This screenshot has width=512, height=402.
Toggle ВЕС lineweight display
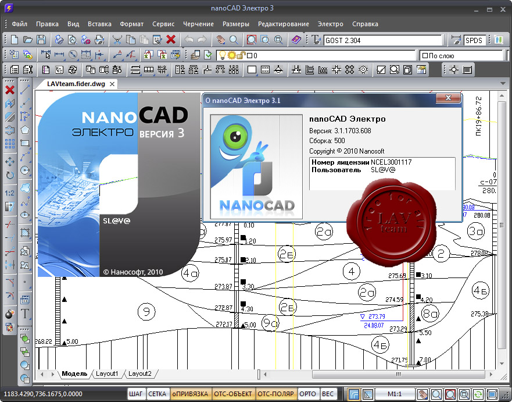[x=328, y=394]
